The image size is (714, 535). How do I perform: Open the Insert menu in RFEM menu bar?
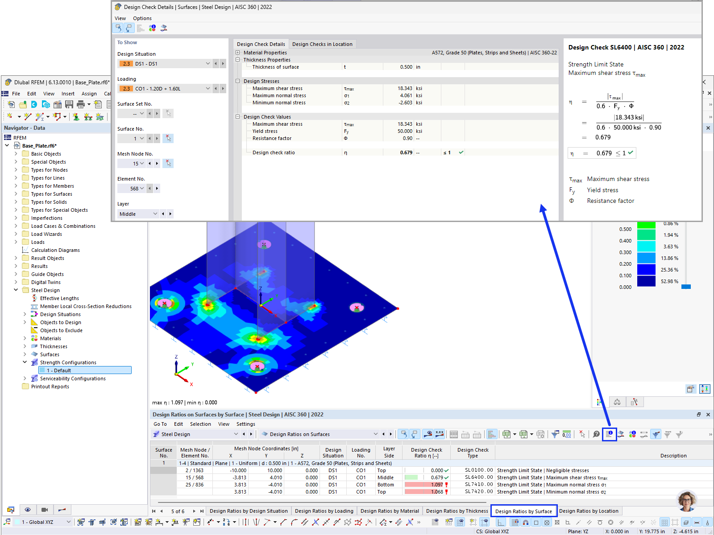(68, 94)
